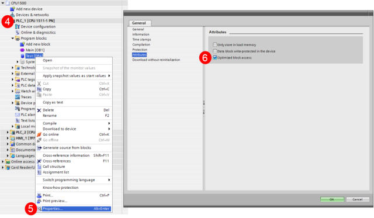Click the Languages folder icon

coord(13,155)
